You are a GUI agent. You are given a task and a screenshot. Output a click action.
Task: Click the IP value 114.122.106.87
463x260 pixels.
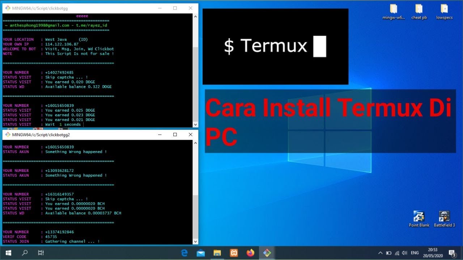coord(62,44)
